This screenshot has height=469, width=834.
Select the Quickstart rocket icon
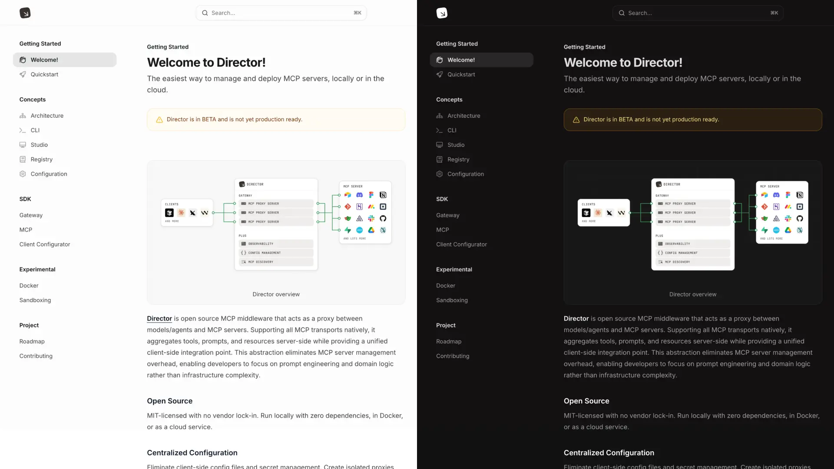23,74
